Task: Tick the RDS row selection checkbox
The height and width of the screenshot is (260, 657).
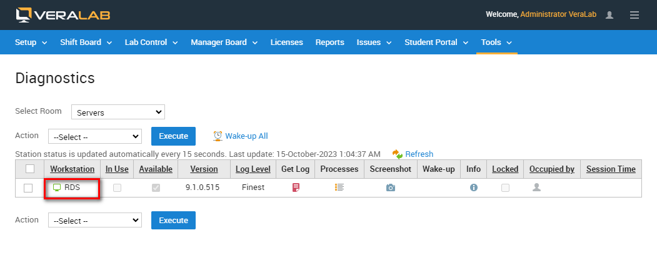Action: pos(28,188)
